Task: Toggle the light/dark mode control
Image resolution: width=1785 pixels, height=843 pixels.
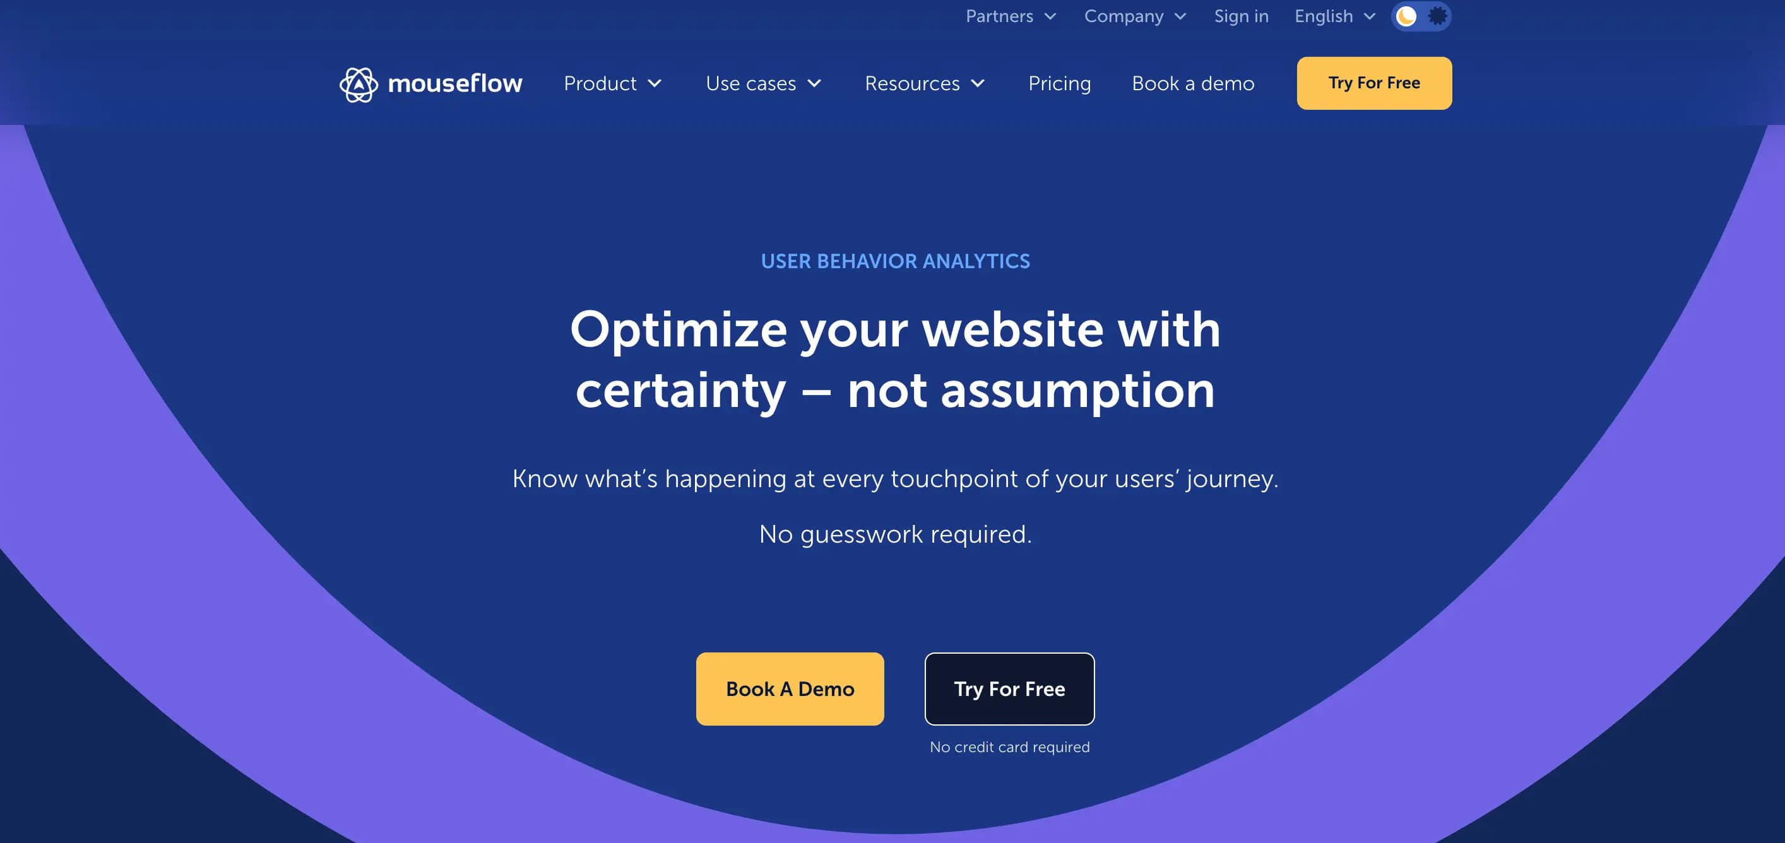Action: (1422, 15)
